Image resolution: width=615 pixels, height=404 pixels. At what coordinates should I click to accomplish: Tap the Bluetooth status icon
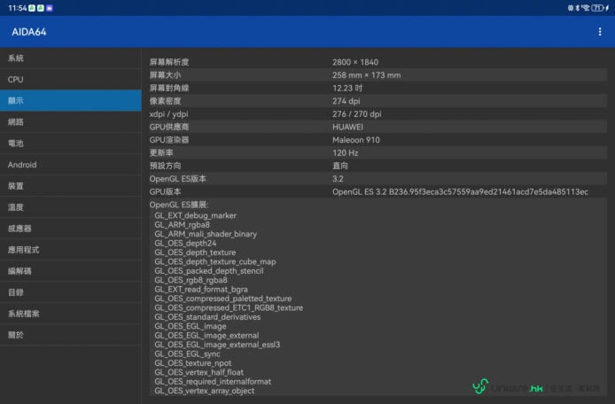pyautogui.click(x=577, y=7)
